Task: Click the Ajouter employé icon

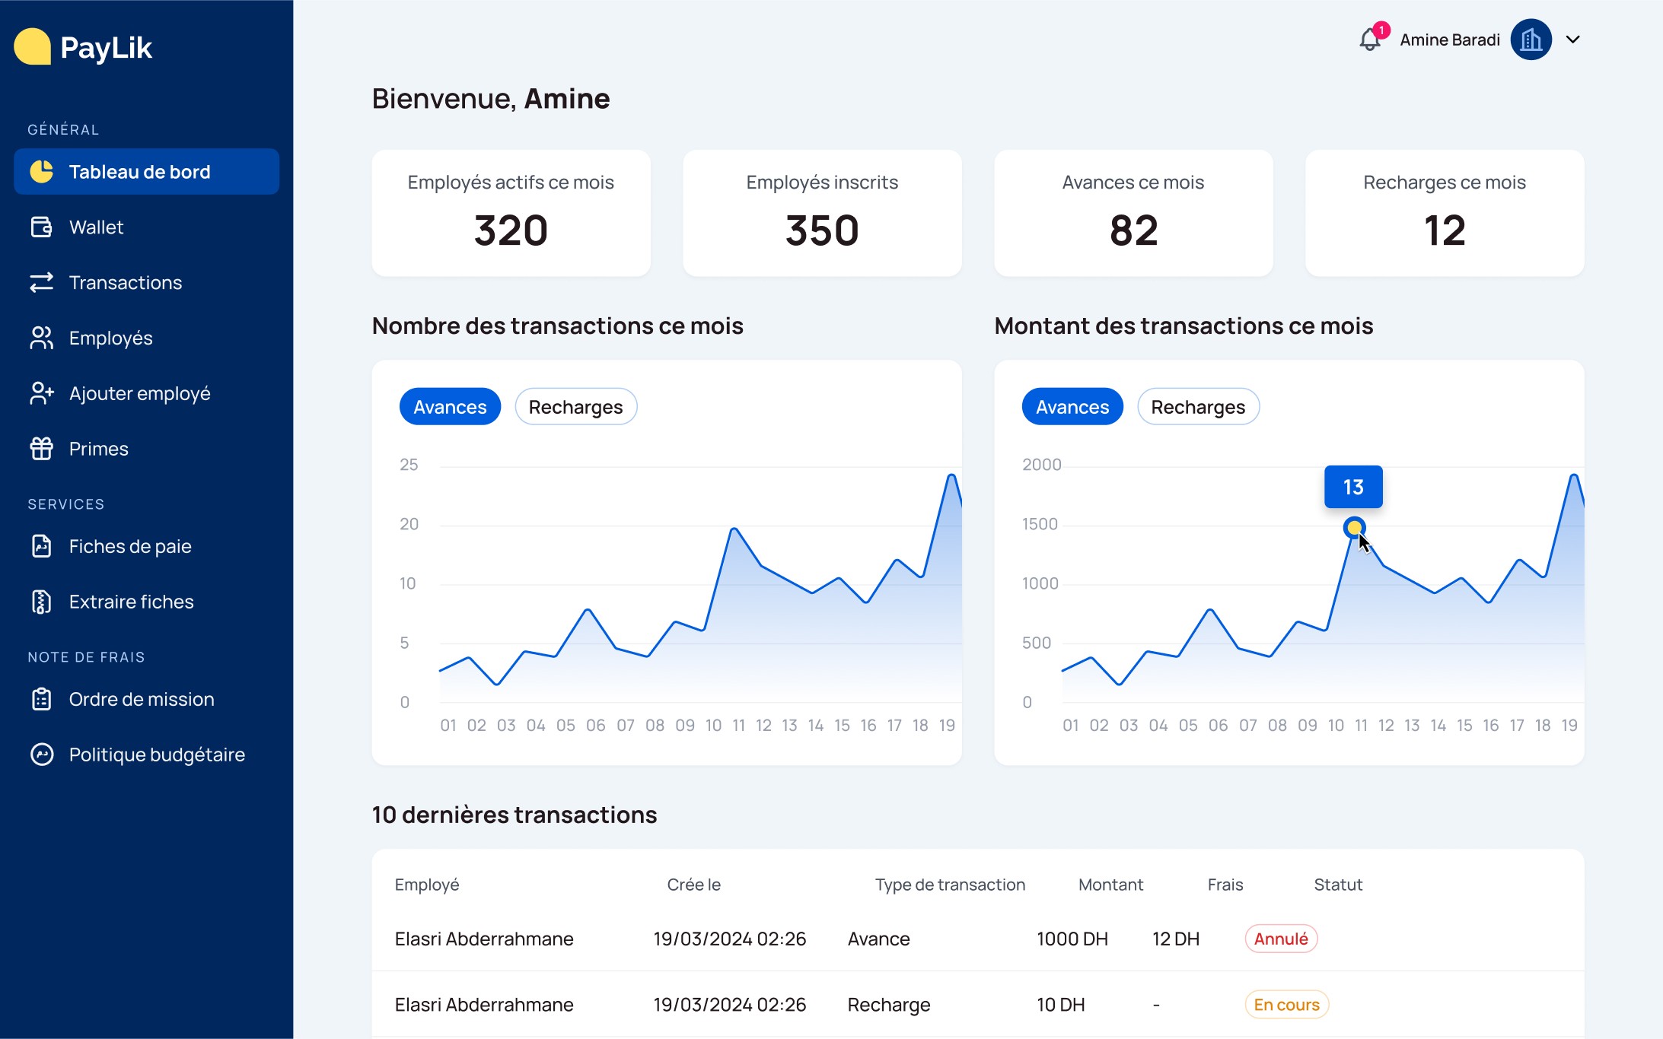Action: (42, 393)
